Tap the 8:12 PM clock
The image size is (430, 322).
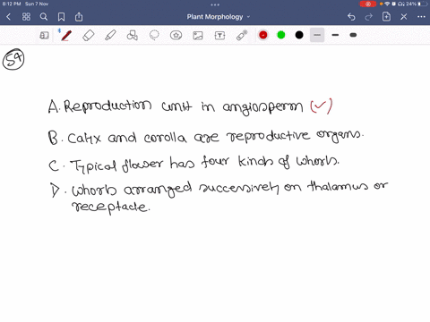click(12, 4)
